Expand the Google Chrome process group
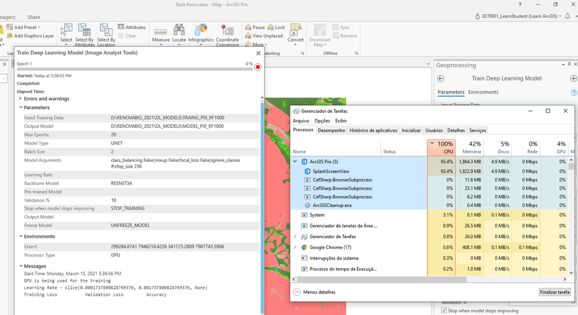 coord(296,247)
